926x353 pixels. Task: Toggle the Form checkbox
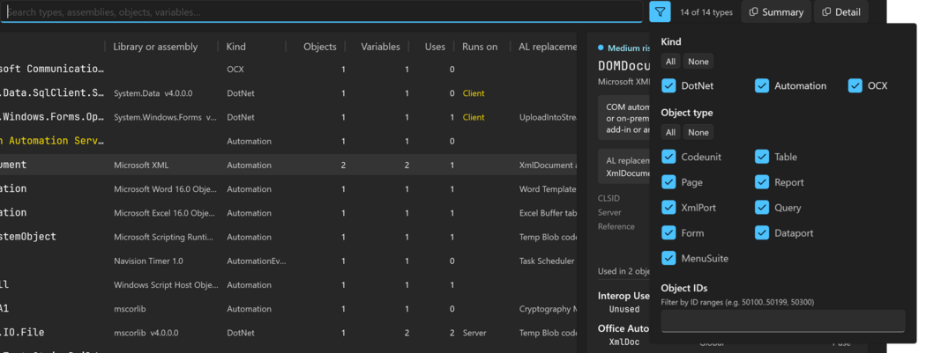pos(668,232)
